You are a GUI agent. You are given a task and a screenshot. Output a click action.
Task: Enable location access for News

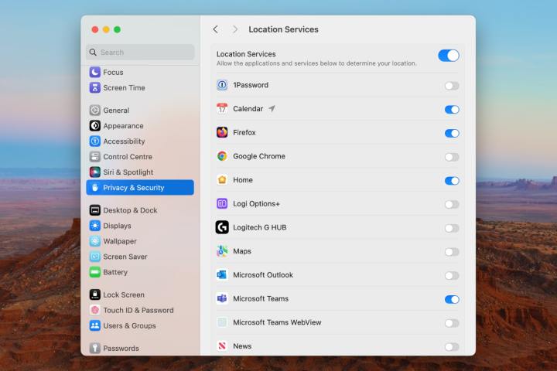pos(452,347)
